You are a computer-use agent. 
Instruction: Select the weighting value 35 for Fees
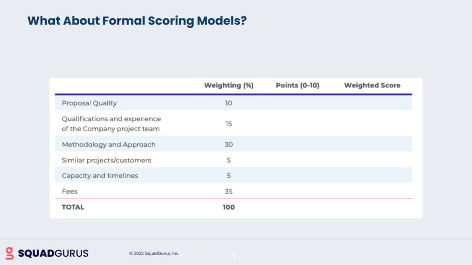click(229, 191)
